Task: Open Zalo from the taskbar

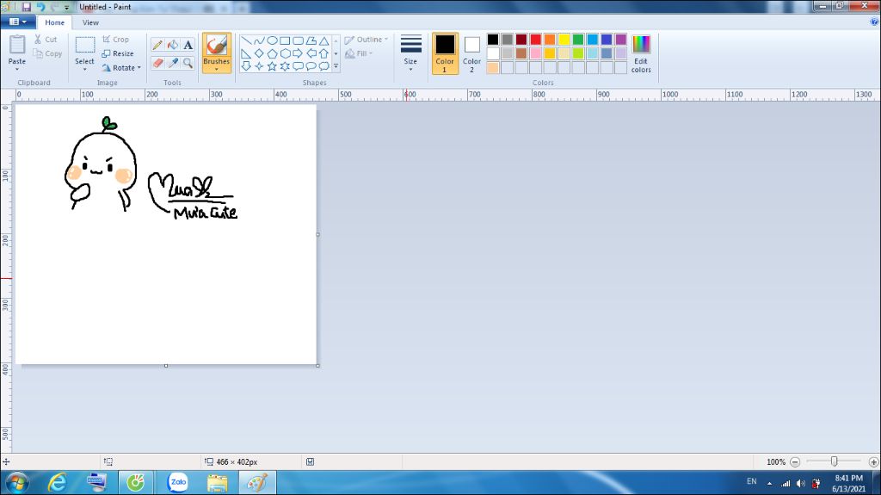Action: click(x=178, y=483)
